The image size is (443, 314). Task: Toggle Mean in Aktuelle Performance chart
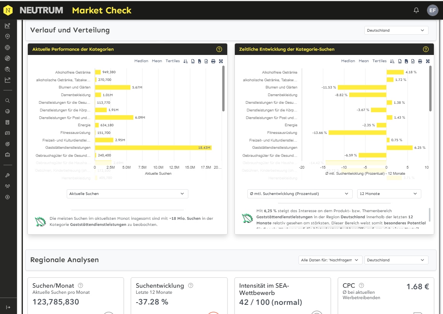pyautogui.click(x=157, y=61)
